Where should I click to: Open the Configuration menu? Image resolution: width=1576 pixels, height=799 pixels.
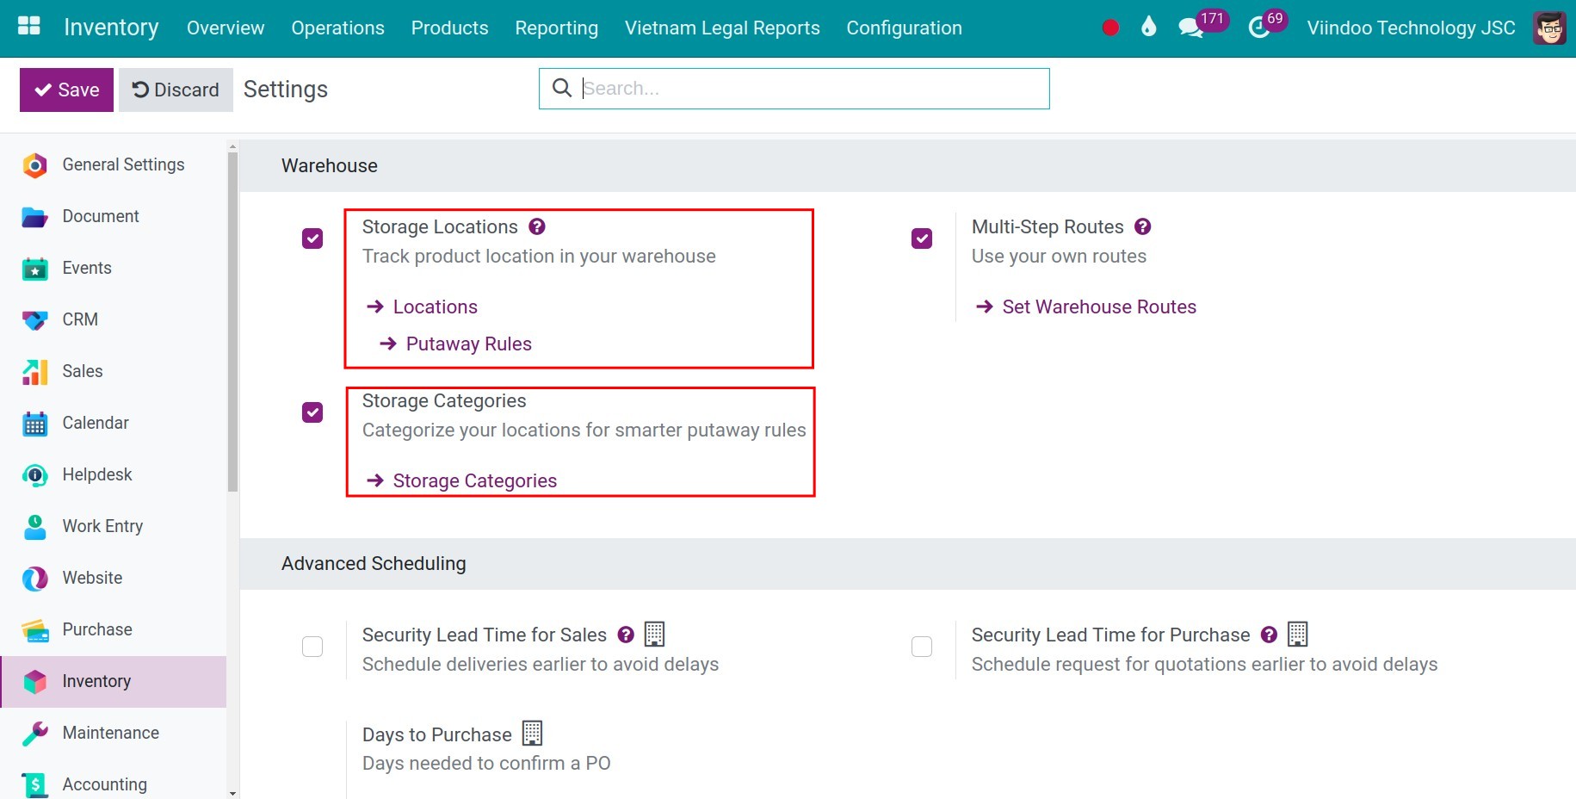point(904,28)
